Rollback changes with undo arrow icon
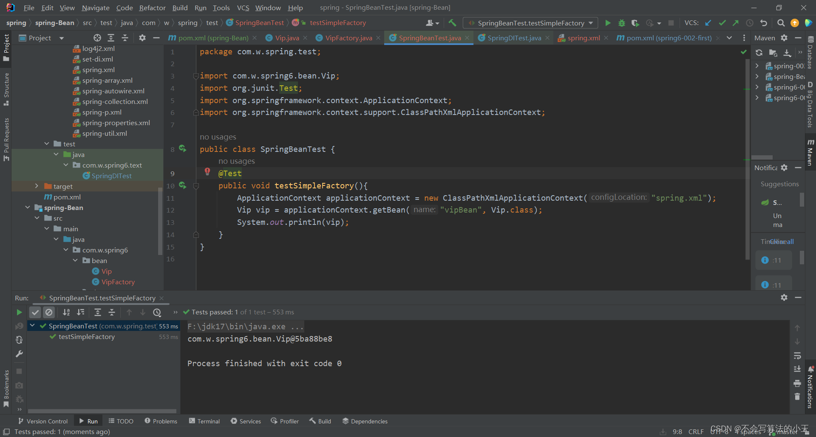Screen dimensions: 816x437 click(x=764, y=23)
